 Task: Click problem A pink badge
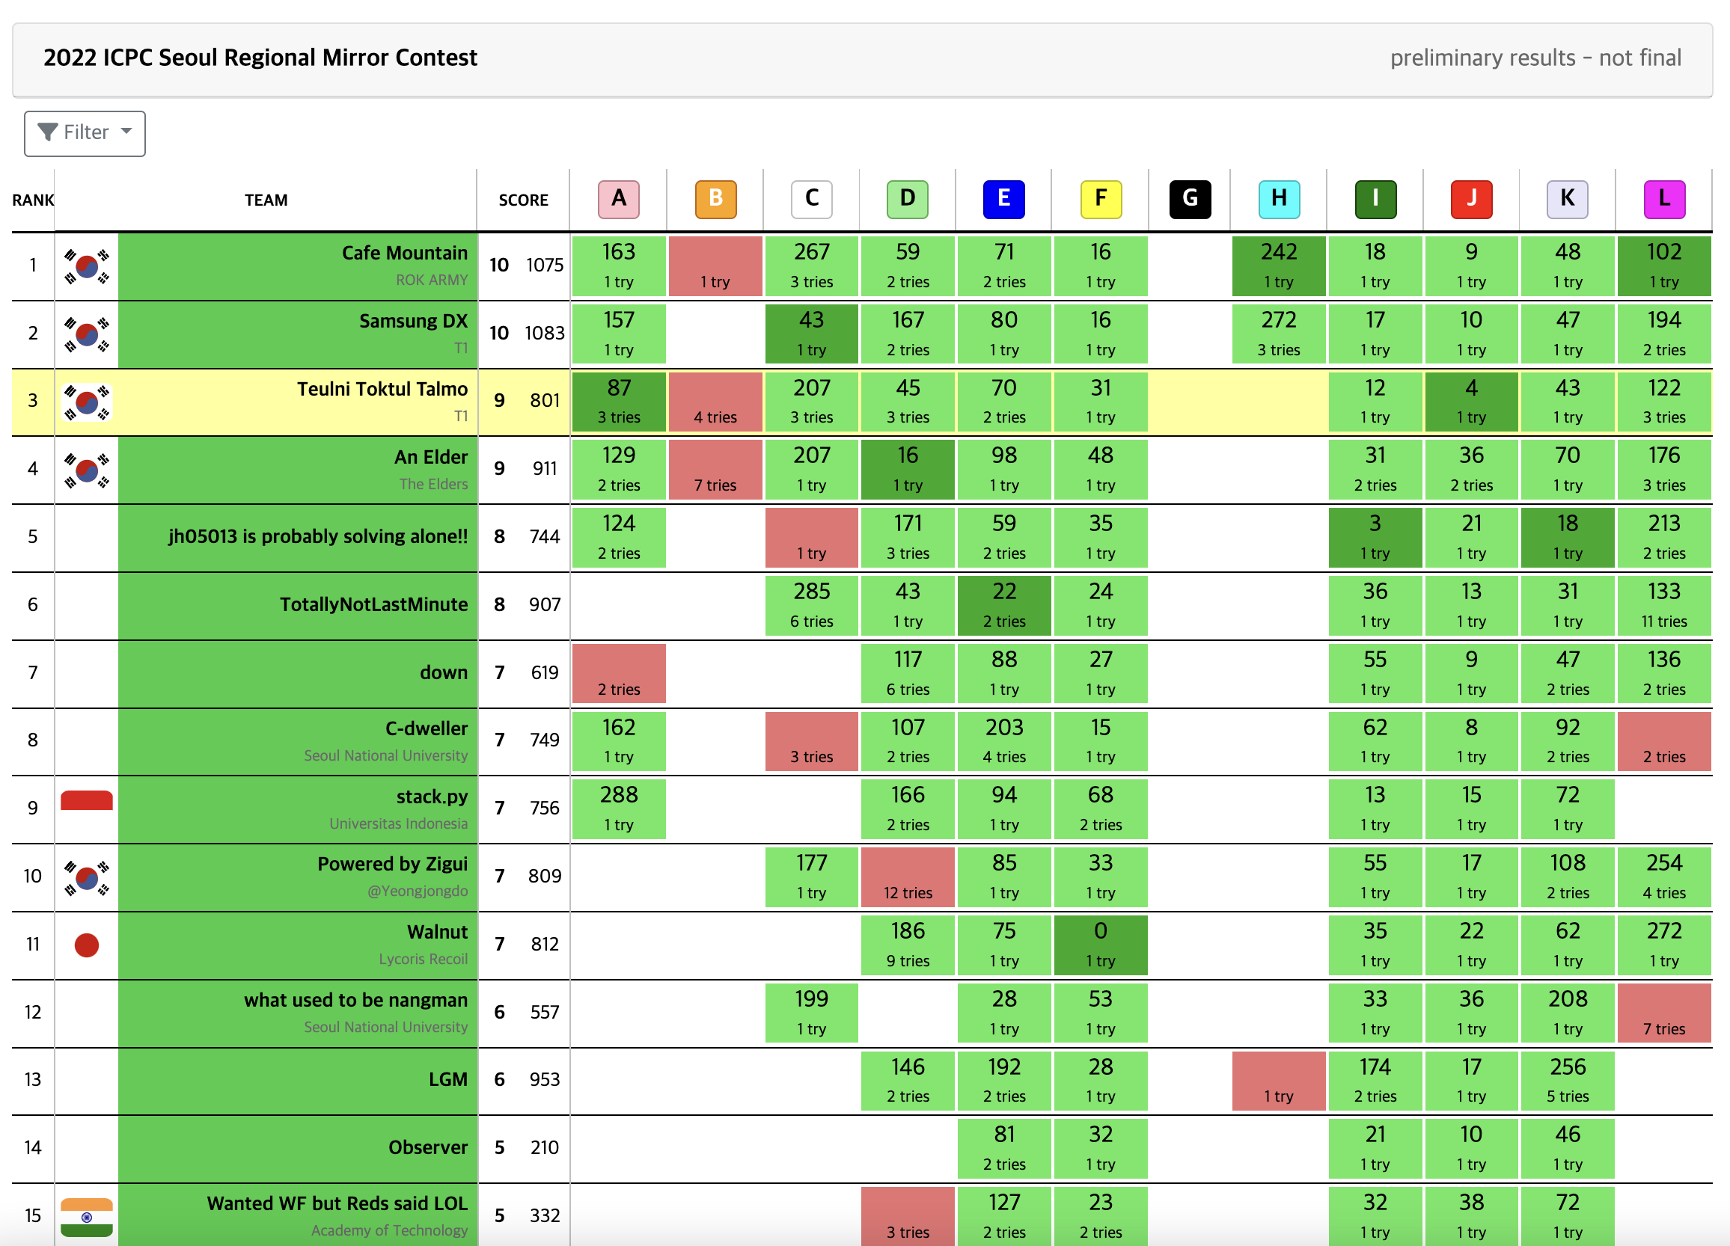click(619, 199)
